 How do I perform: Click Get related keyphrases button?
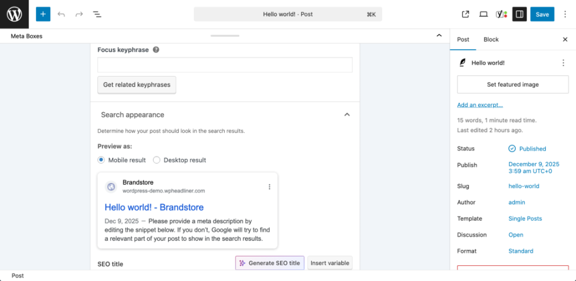137,85
